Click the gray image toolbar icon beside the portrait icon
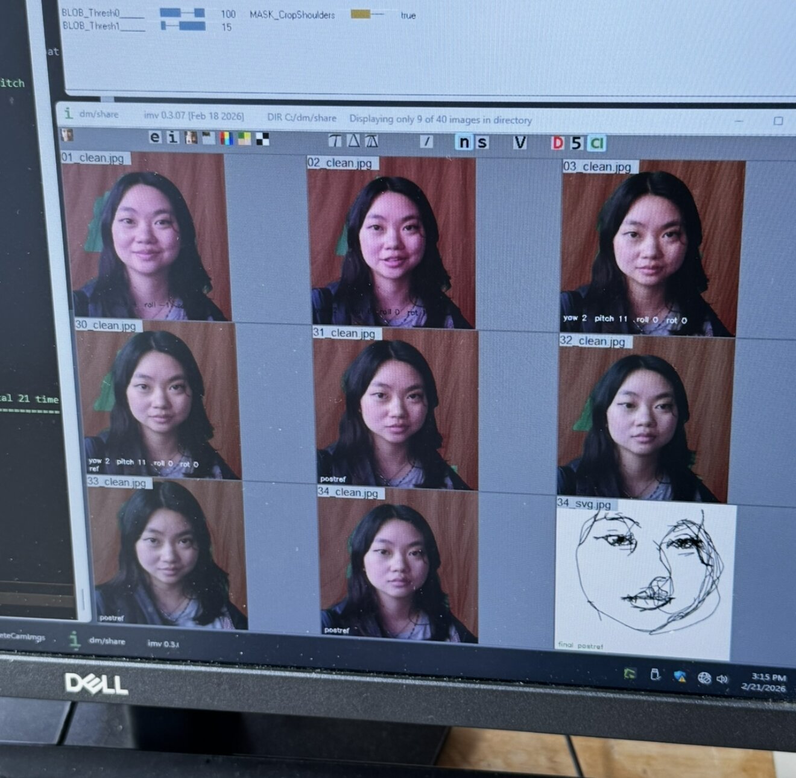The height and width of the screenshot is (778, 796). (209, 138)
